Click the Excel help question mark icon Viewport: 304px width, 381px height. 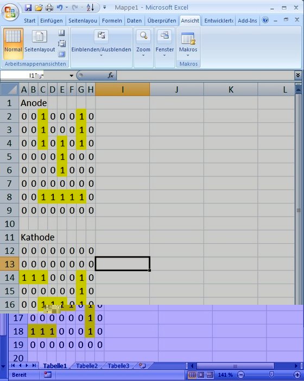click(x=265, y=20)
